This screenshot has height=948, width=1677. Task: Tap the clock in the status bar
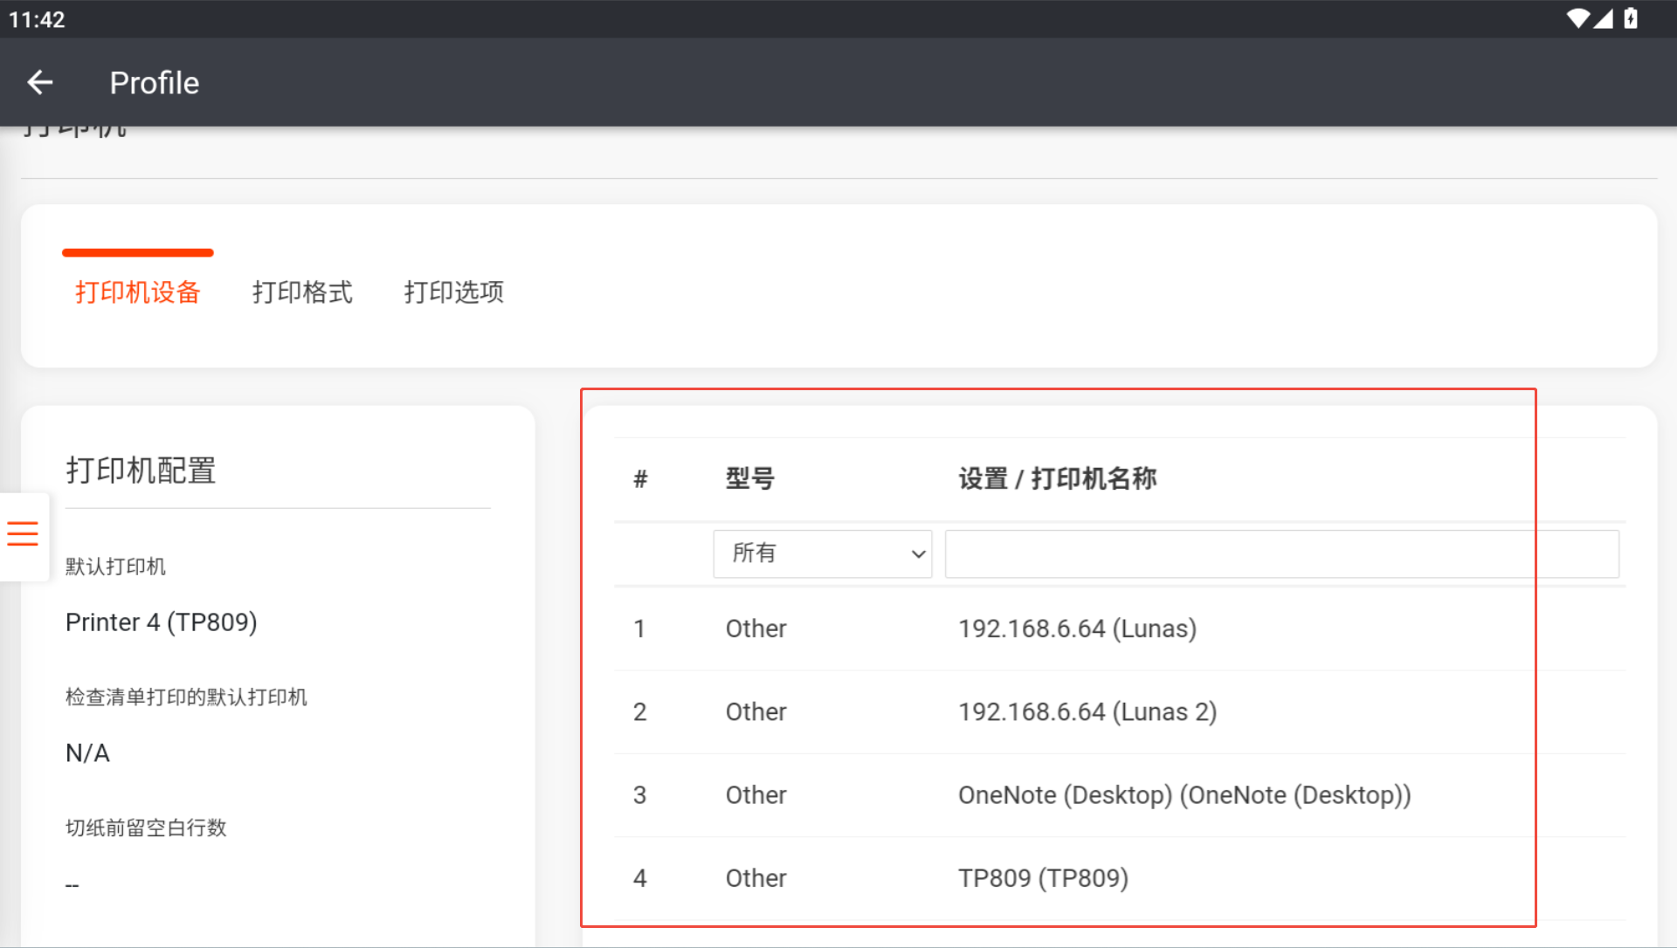click(x=37, y=19)
